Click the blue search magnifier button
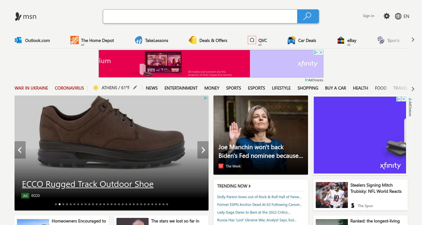This screenshot has height=225, width=422. pyautogui.click(x=308, y=16)
